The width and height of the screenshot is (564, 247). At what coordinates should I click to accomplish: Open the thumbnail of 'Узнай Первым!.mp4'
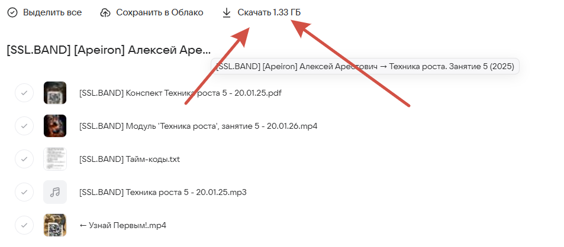[x=55, y=225]
